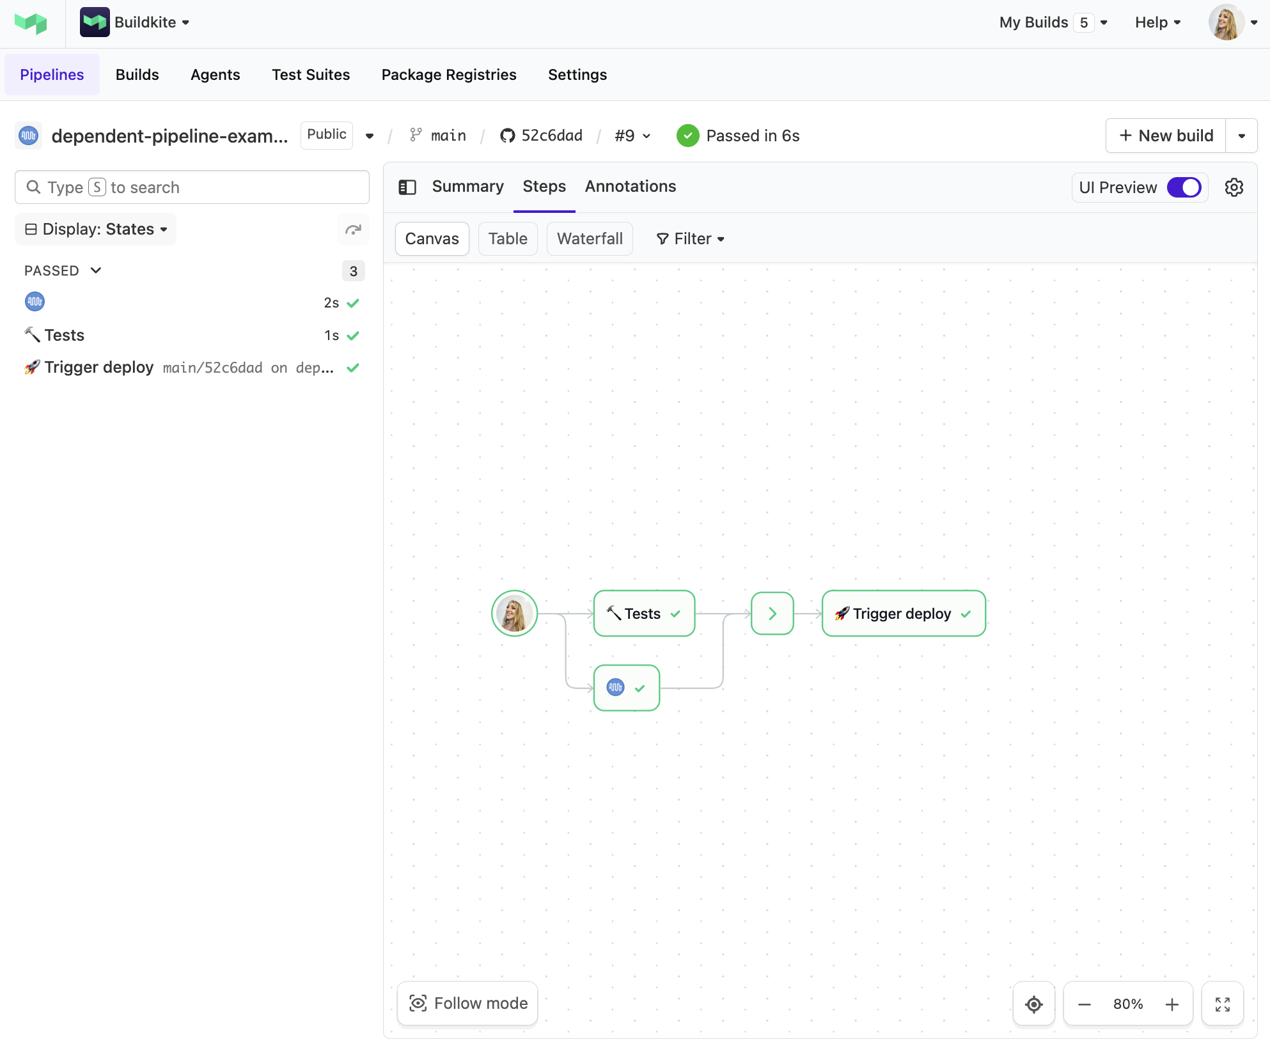The width and height of the screenshot is (1270, 1051).
Task: Open the Filter dropdown
Action: pos(690,238)
